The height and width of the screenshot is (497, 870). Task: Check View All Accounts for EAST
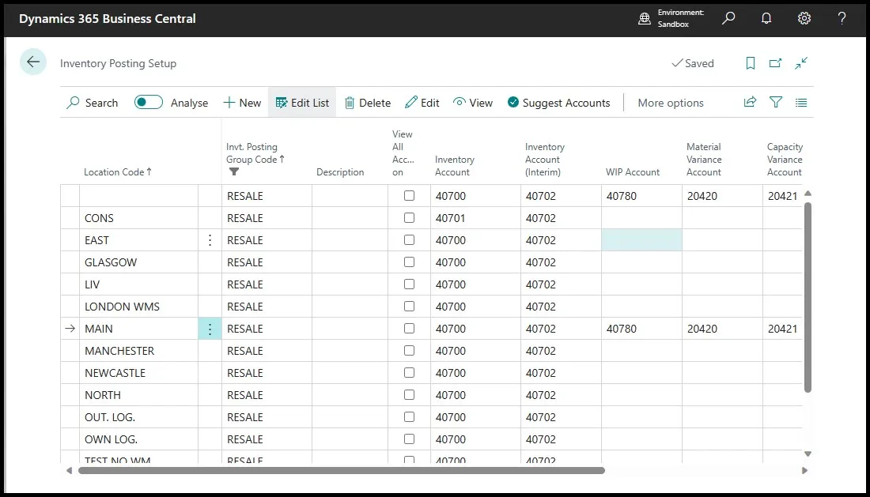coord(409,240)
